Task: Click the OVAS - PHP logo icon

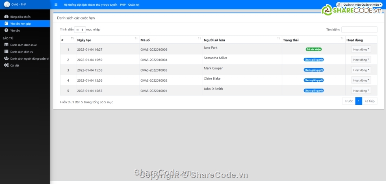Action: coord(7,4)
